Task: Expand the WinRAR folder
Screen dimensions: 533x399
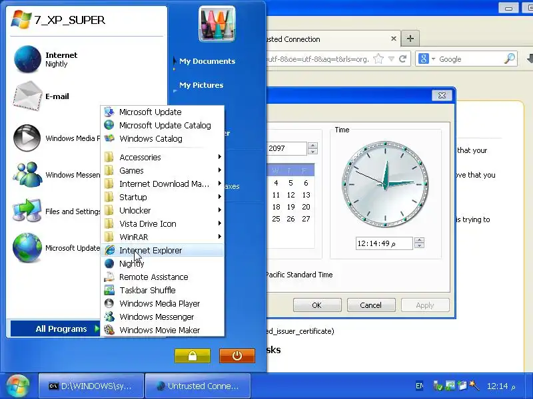Action: pos(163,237)
